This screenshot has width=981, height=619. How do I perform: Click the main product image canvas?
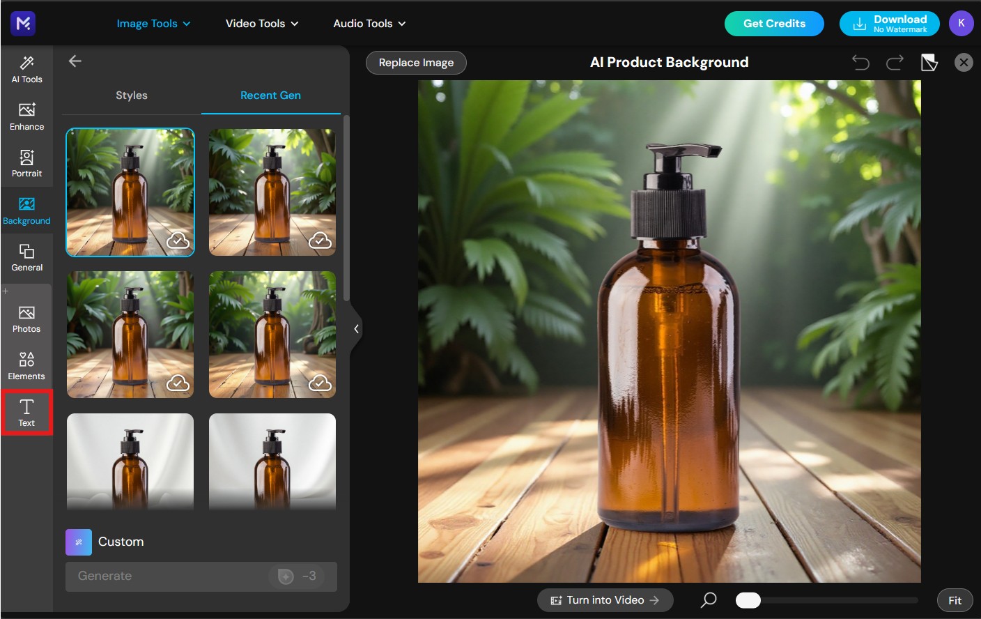[670, 331]
